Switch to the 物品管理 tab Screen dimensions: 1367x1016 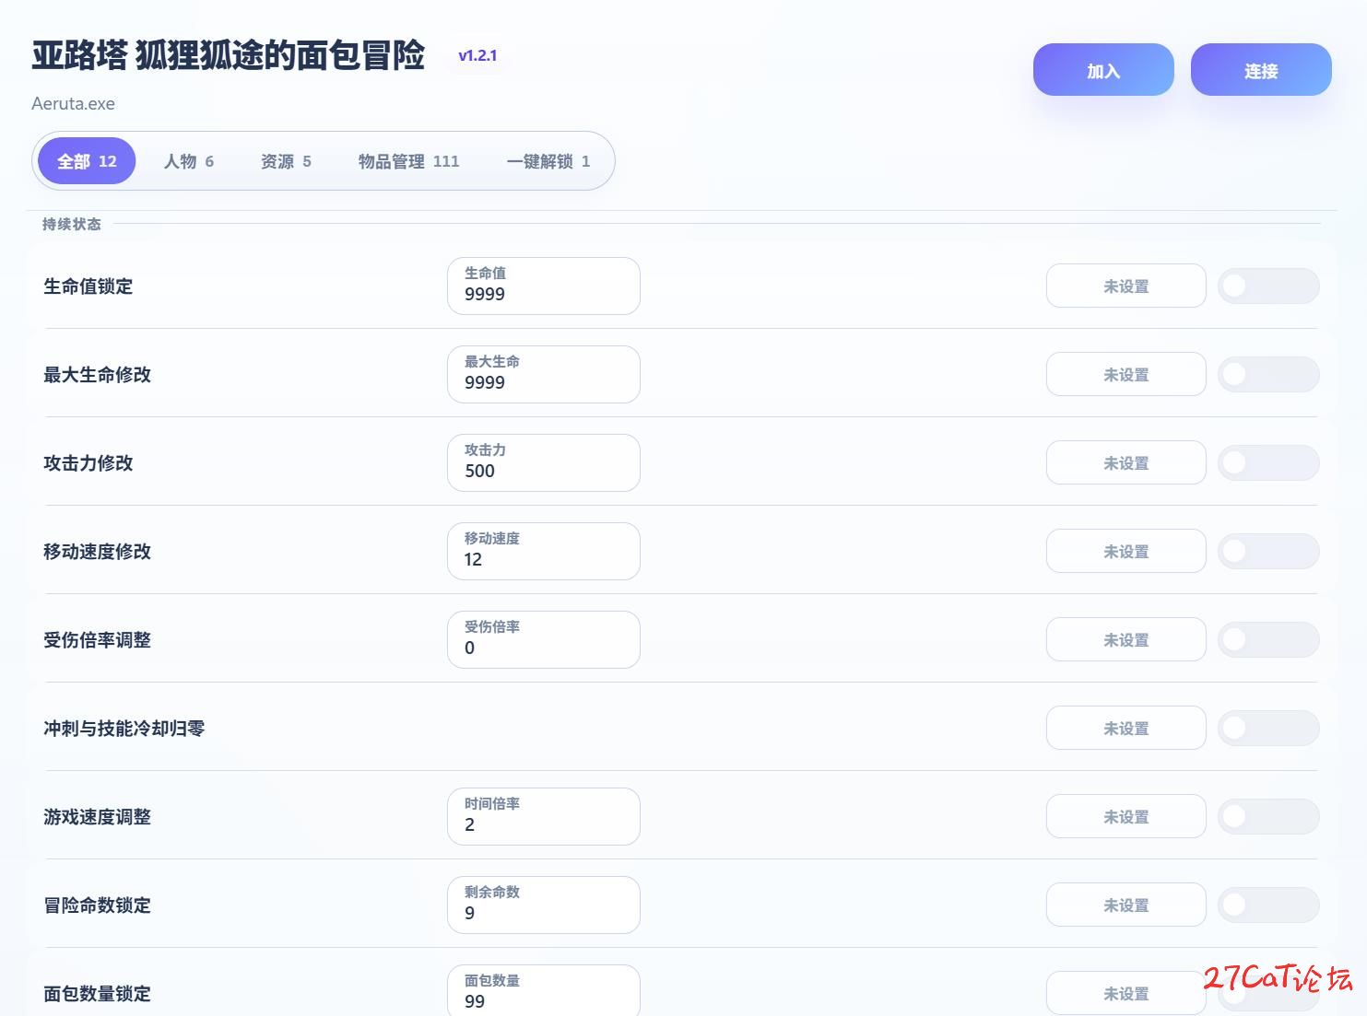pyautogui.click(x=408, y=161)
